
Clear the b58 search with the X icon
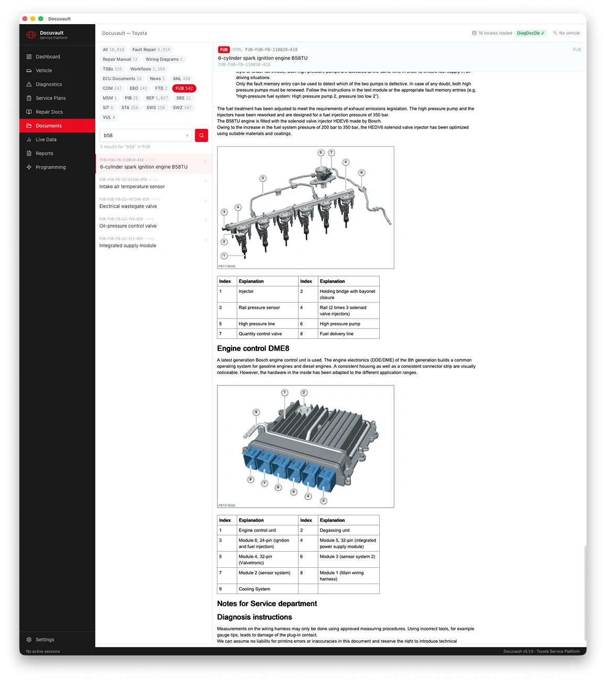click(187, 135)
